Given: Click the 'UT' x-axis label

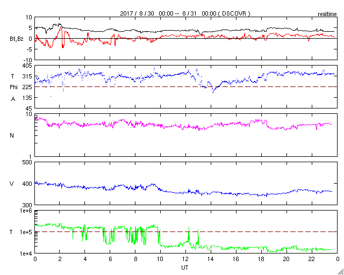Looking at the screenshot, I should tap(184, 267).
